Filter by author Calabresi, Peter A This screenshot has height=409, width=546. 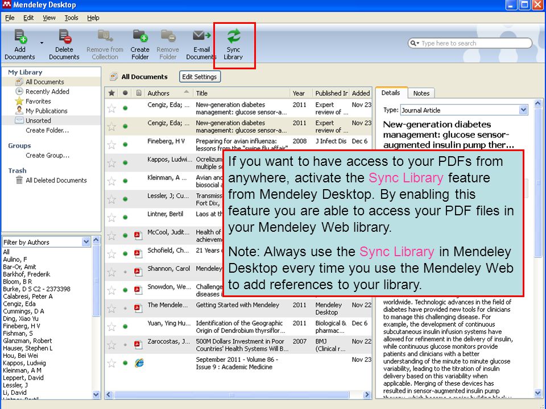point(28,297)
